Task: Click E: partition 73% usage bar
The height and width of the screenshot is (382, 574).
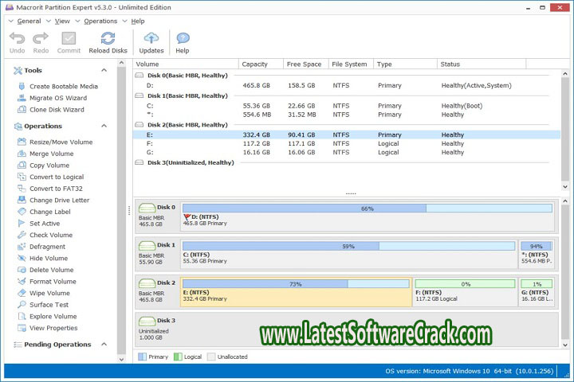Action: click(x=296, y=284)
